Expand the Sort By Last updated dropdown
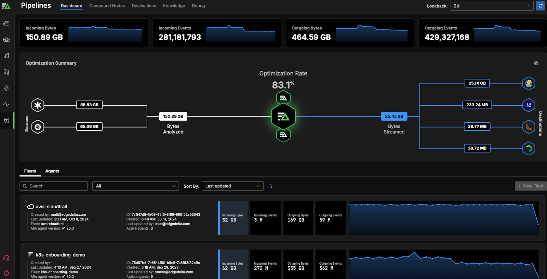The height and width of the screenshot is (279, 547). 232,186
